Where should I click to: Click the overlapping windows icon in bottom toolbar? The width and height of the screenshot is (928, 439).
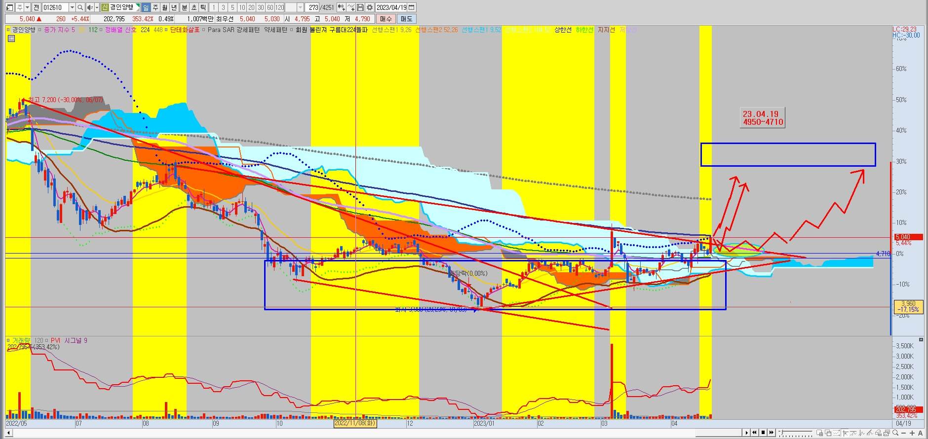[828, 433]
